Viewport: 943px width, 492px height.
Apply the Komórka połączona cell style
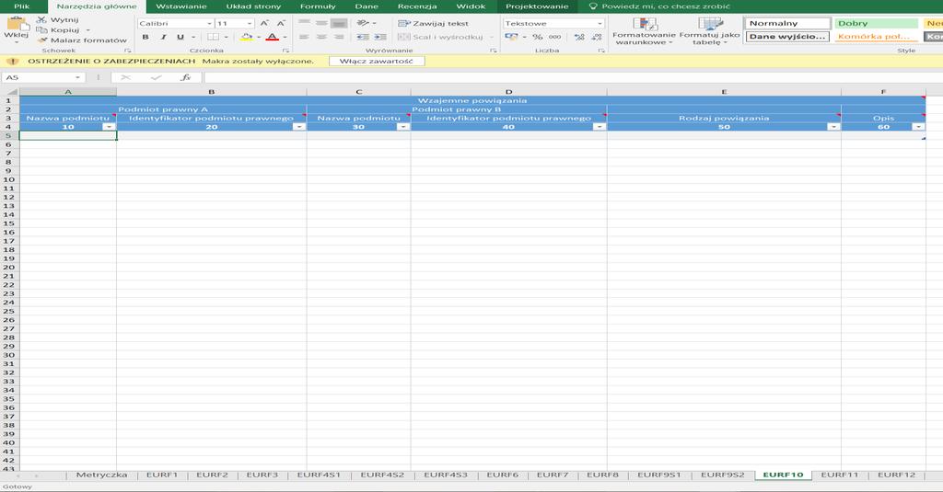coord(877,37)
